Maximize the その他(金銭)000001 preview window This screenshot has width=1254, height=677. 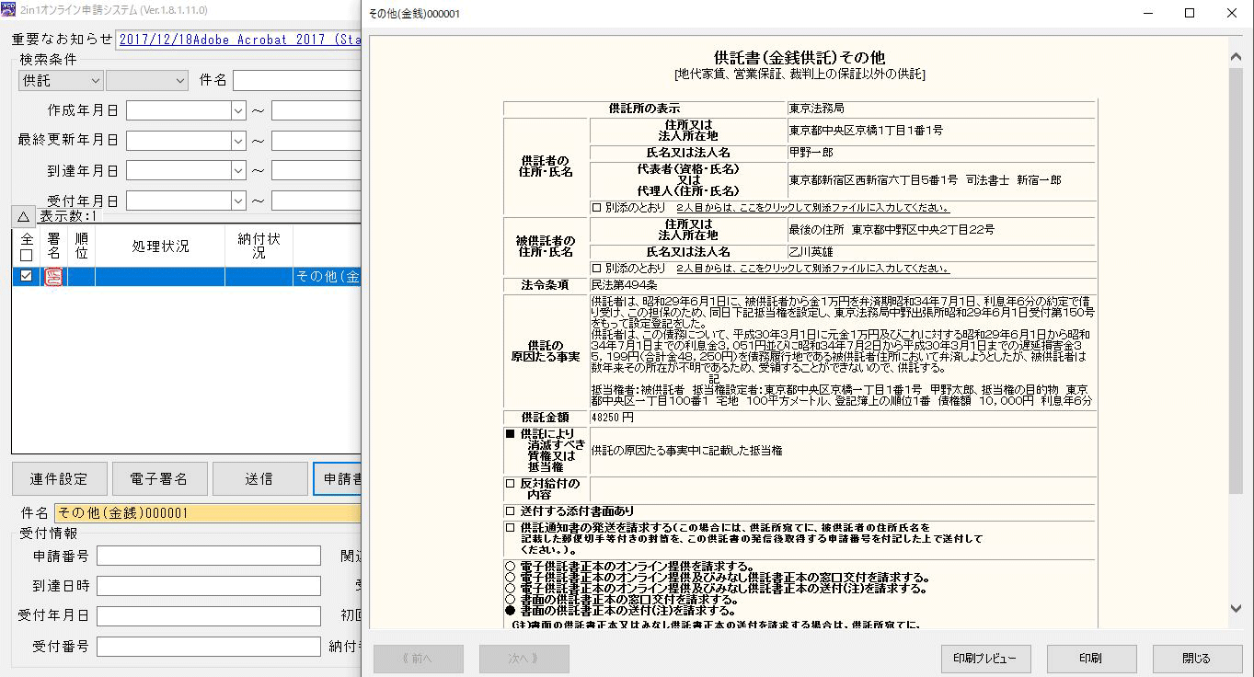tap(1189, 13)
